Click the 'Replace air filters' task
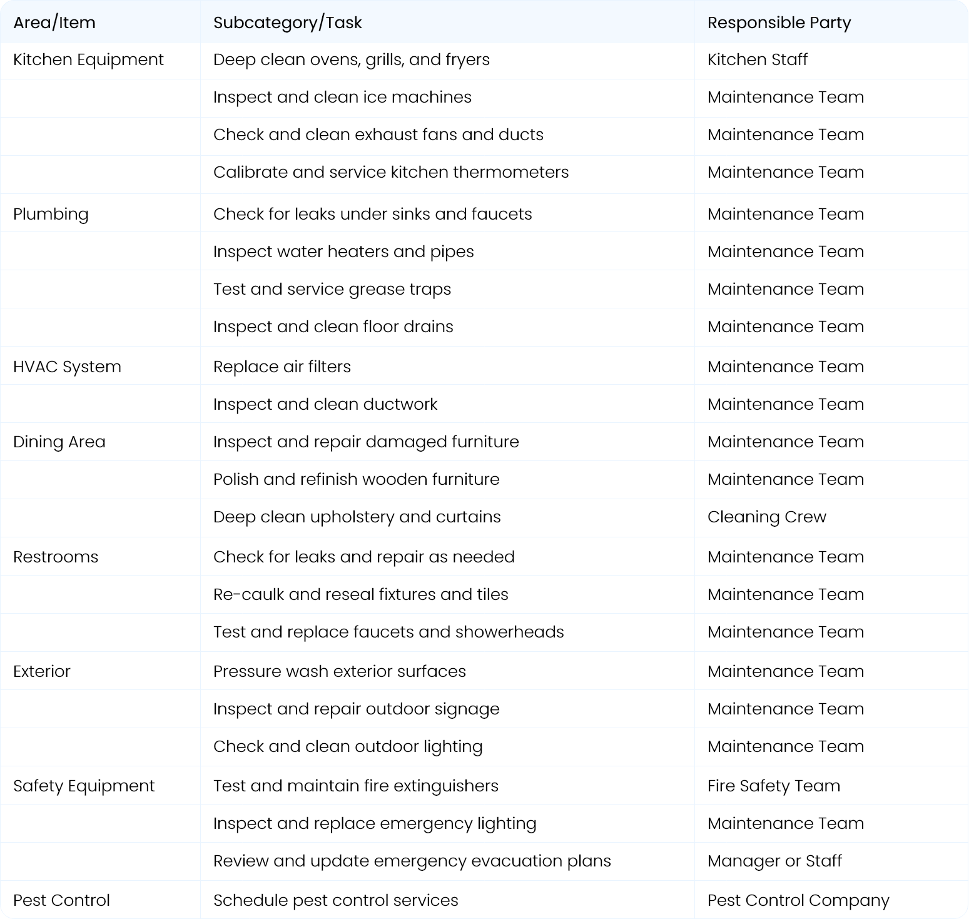 point(282,367)
